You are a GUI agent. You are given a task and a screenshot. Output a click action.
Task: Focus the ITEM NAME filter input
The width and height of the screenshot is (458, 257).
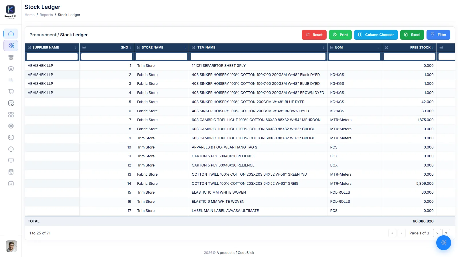(258, 57)
